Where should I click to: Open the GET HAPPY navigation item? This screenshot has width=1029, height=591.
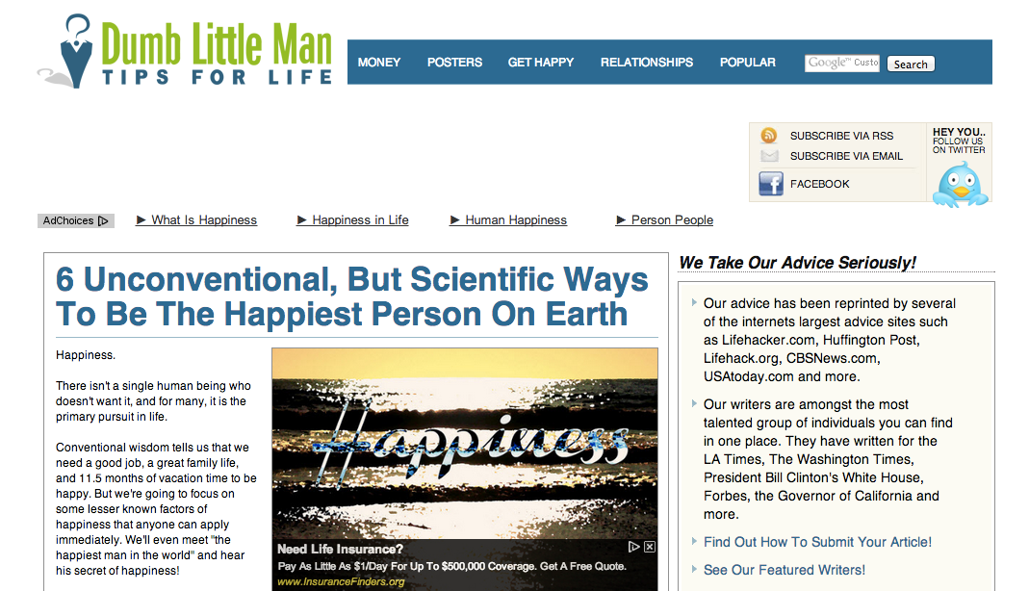(x=541, y=63)
